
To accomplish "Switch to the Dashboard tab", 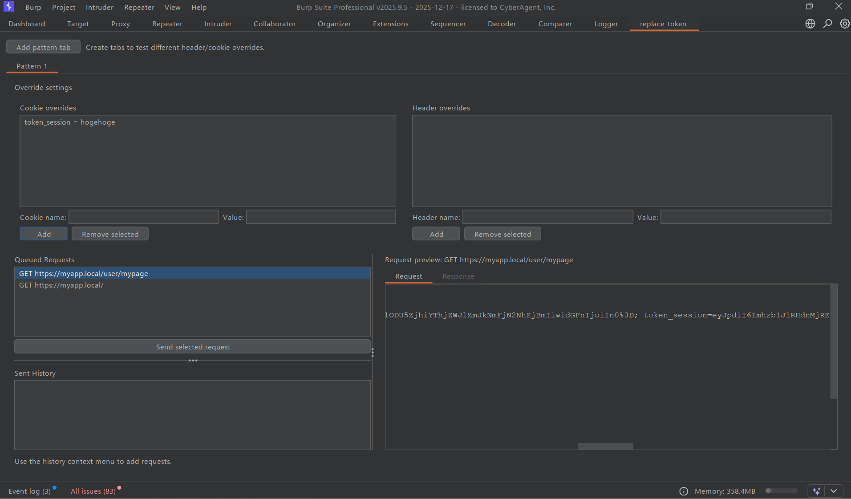I will [x=27, y=24].
